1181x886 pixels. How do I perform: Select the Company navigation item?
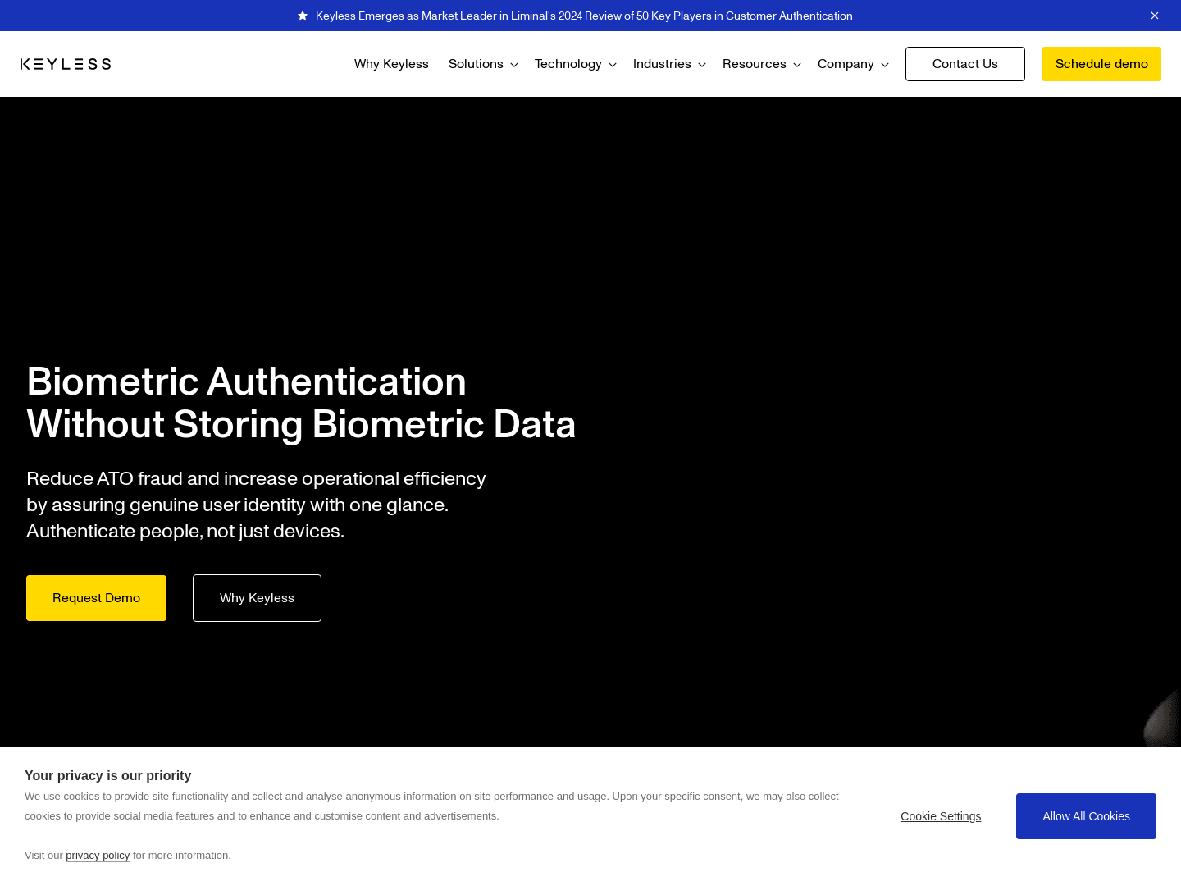(x=846, y=64)
